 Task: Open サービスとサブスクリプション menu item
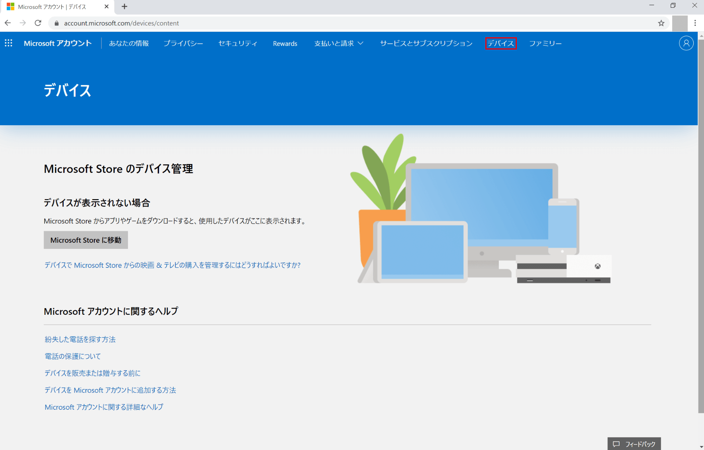tap(426, 43)
